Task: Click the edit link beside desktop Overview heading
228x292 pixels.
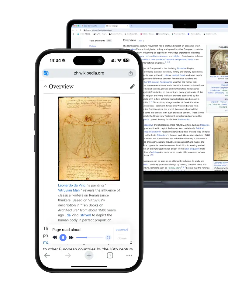Action: [x=141, y=40]
